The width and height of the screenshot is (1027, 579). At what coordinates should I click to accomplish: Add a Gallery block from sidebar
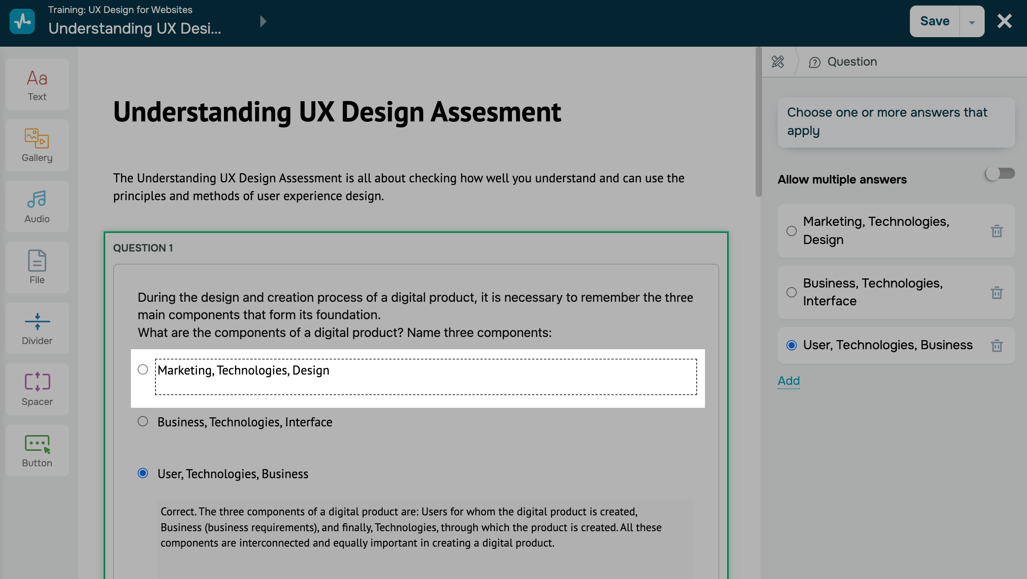click(37, 146)
